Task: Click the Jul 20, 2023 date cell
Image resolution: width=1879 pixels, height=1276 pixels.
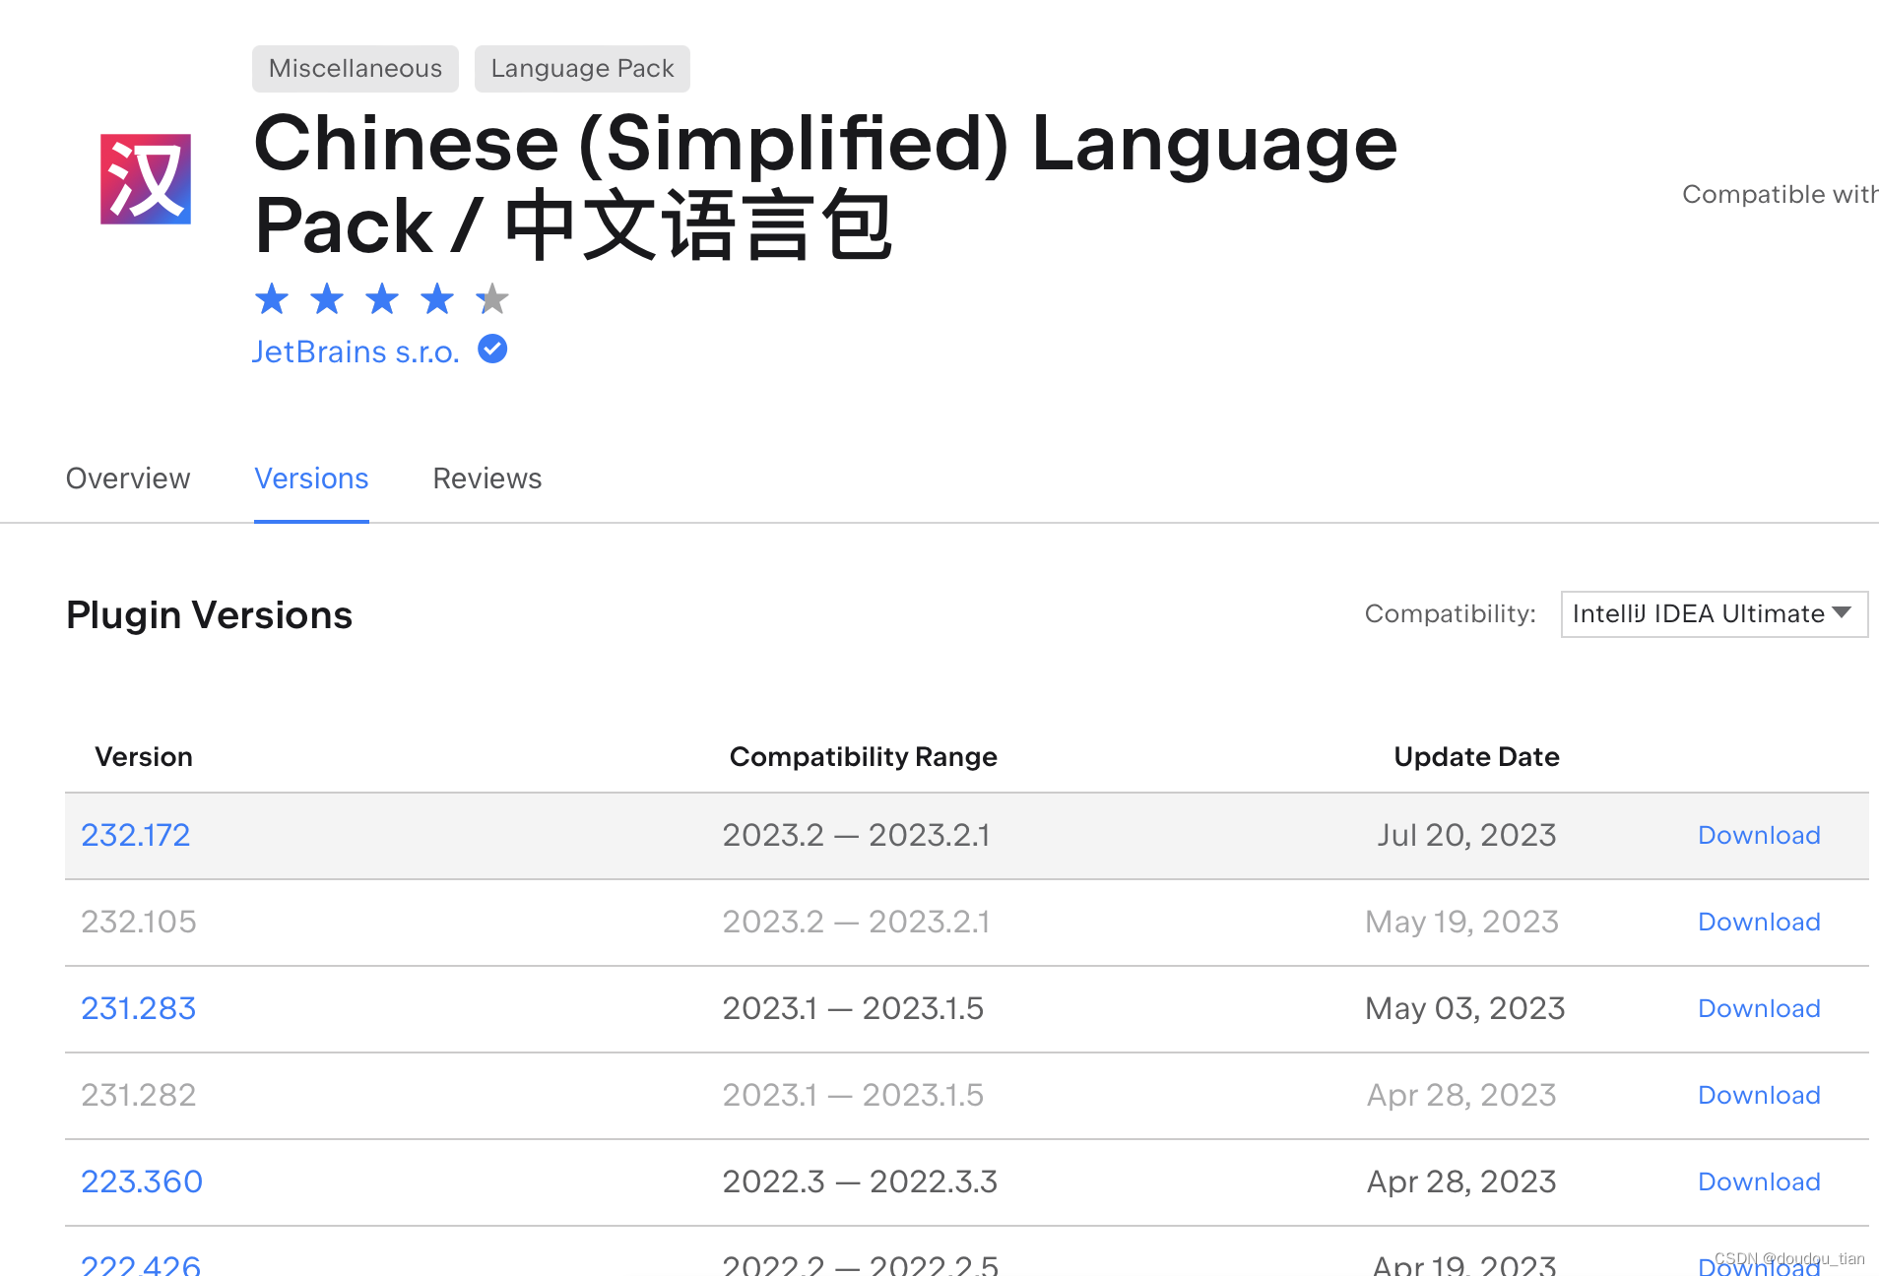Action: [1466, 835]
